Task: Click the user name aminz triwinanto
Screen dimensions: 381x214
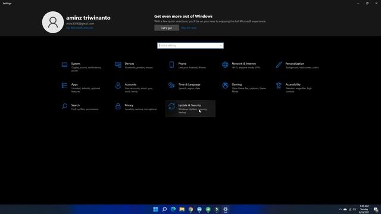Action: pyautogui.click(x=88, y=18)
